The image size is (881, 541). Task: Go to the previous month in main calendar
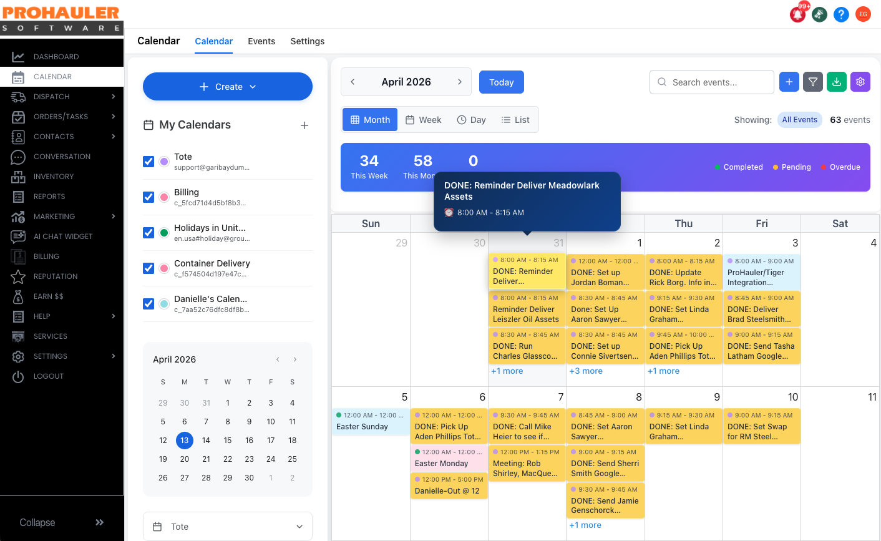[x=353, y=82]
